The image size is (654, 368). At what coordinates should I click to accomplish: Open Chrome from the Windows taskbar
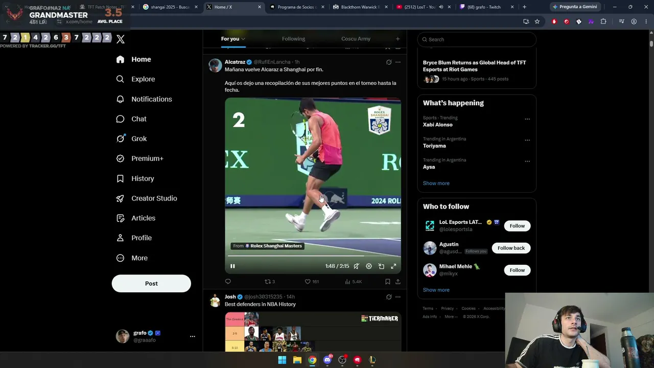click(x=312, y=360)
